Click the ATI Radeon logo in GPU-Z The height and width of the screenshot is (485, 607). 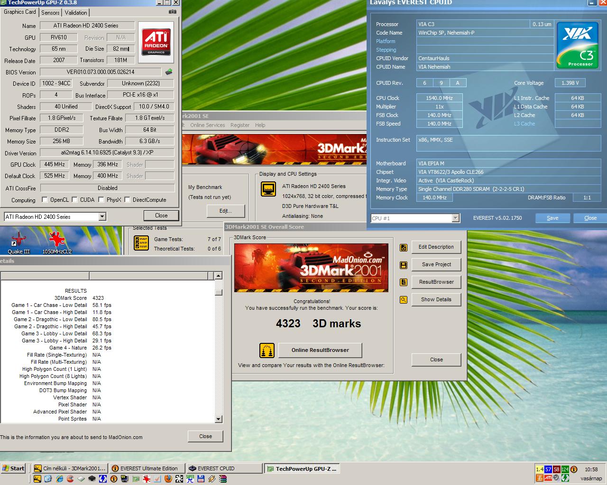click(156, 42)
